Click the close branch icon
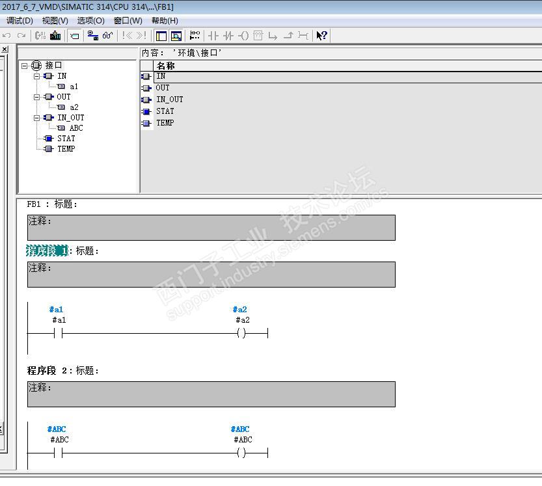Screen dimensions: 542x486 coord(288,36)
